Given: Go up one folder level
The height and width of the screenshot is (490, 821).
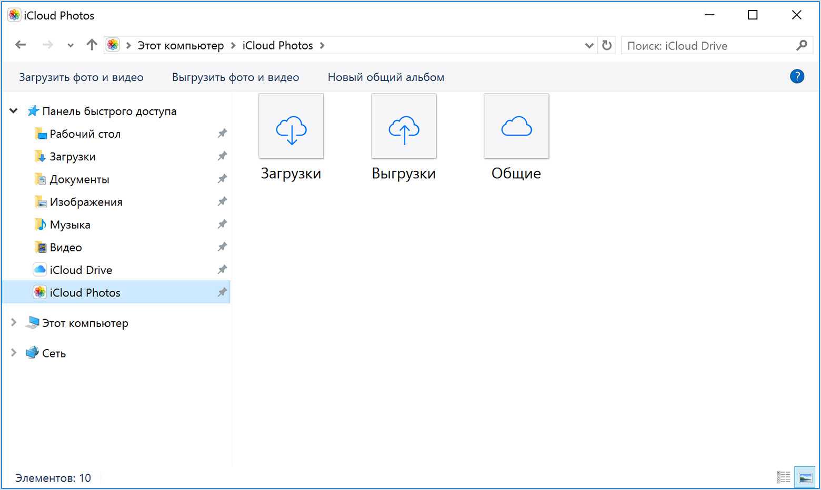Looking at the screenshot, I should click(x=92, y=45).
